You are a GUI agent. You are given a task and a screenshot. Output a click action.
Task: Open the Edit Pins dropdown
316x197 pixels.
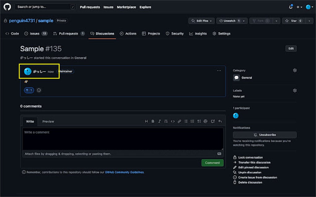(x=201, y=21)
